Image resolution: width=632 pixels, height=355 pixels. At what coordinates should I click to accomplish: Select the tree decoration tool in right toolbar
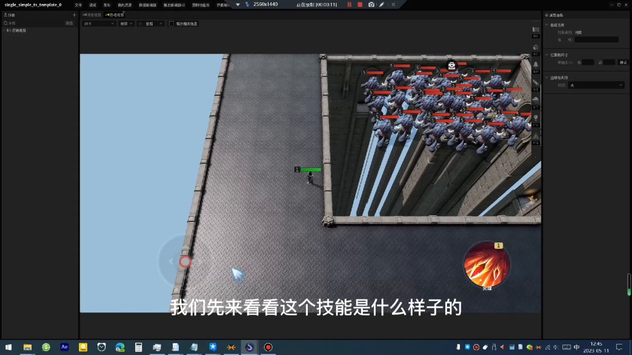tap(535, 65)
